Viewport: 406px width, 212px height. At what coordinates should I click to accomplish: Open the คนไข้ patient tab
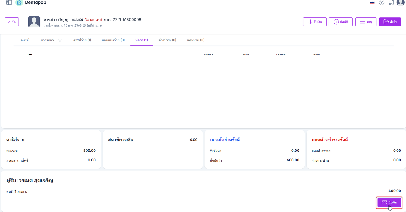click(x=25, y=40)
